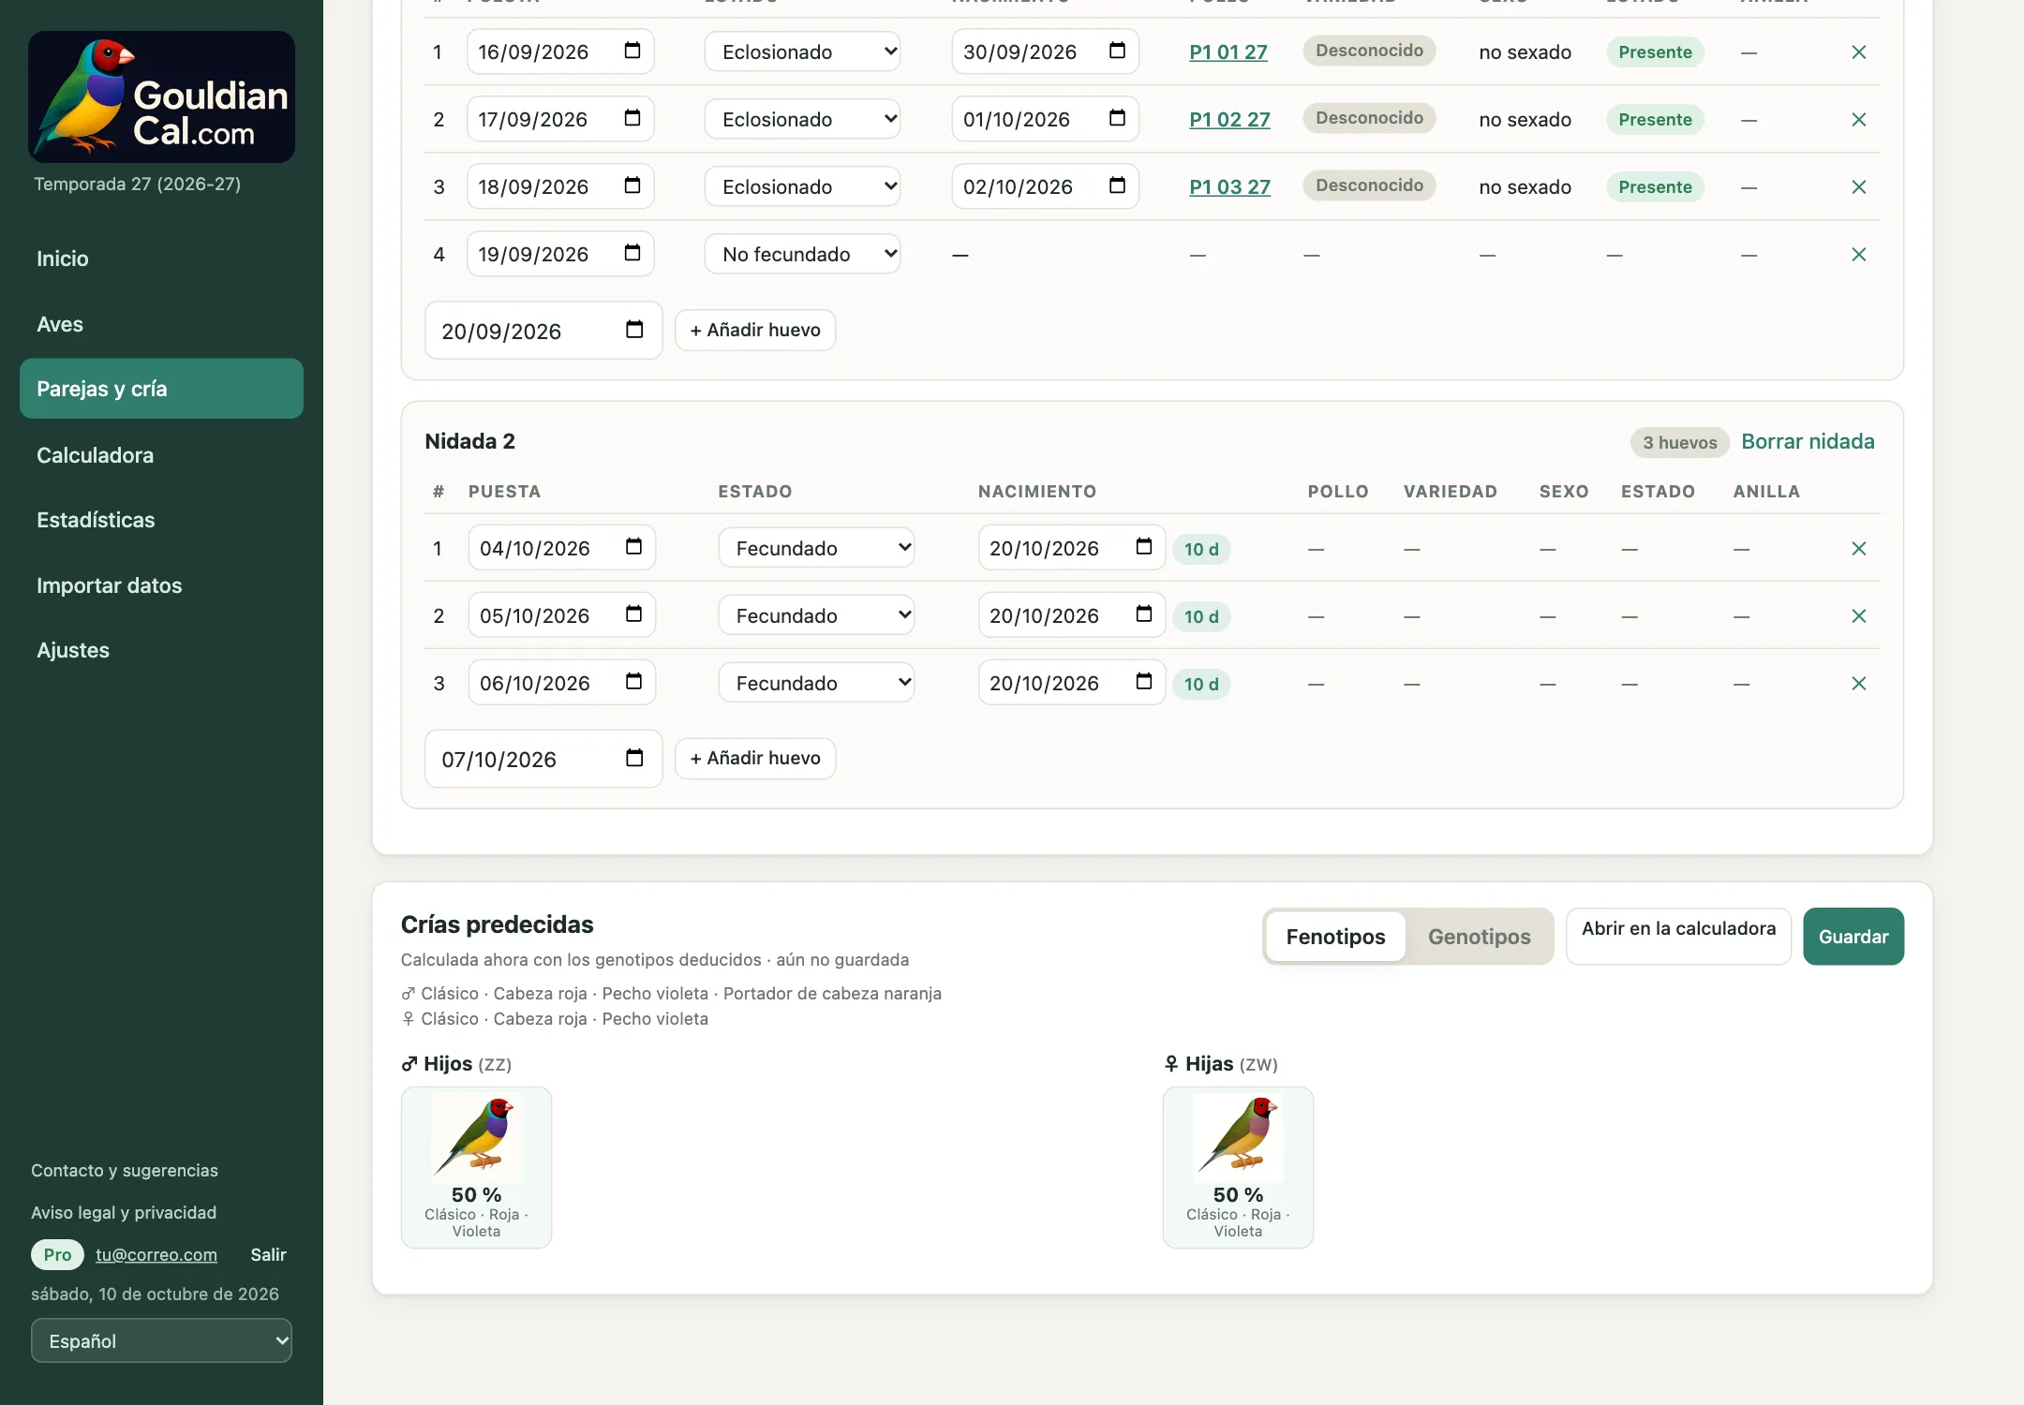Remove egg laid 05/10/2026 in Nidada 2

click(x=1859, y=616)
